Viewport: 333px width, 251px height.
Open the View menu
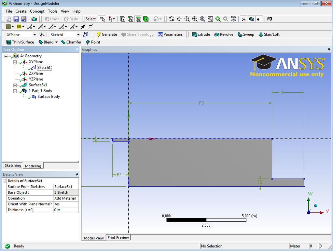tap(65, 11)
